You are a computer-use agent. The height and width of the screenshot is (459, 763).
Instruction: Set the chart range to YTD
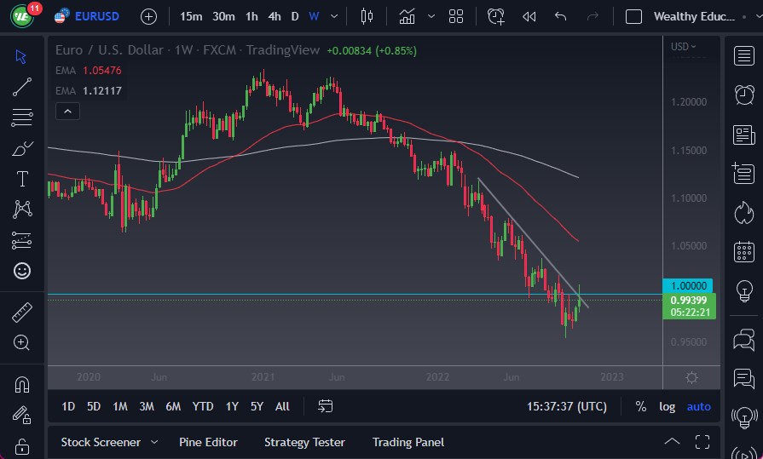point(203,406)
